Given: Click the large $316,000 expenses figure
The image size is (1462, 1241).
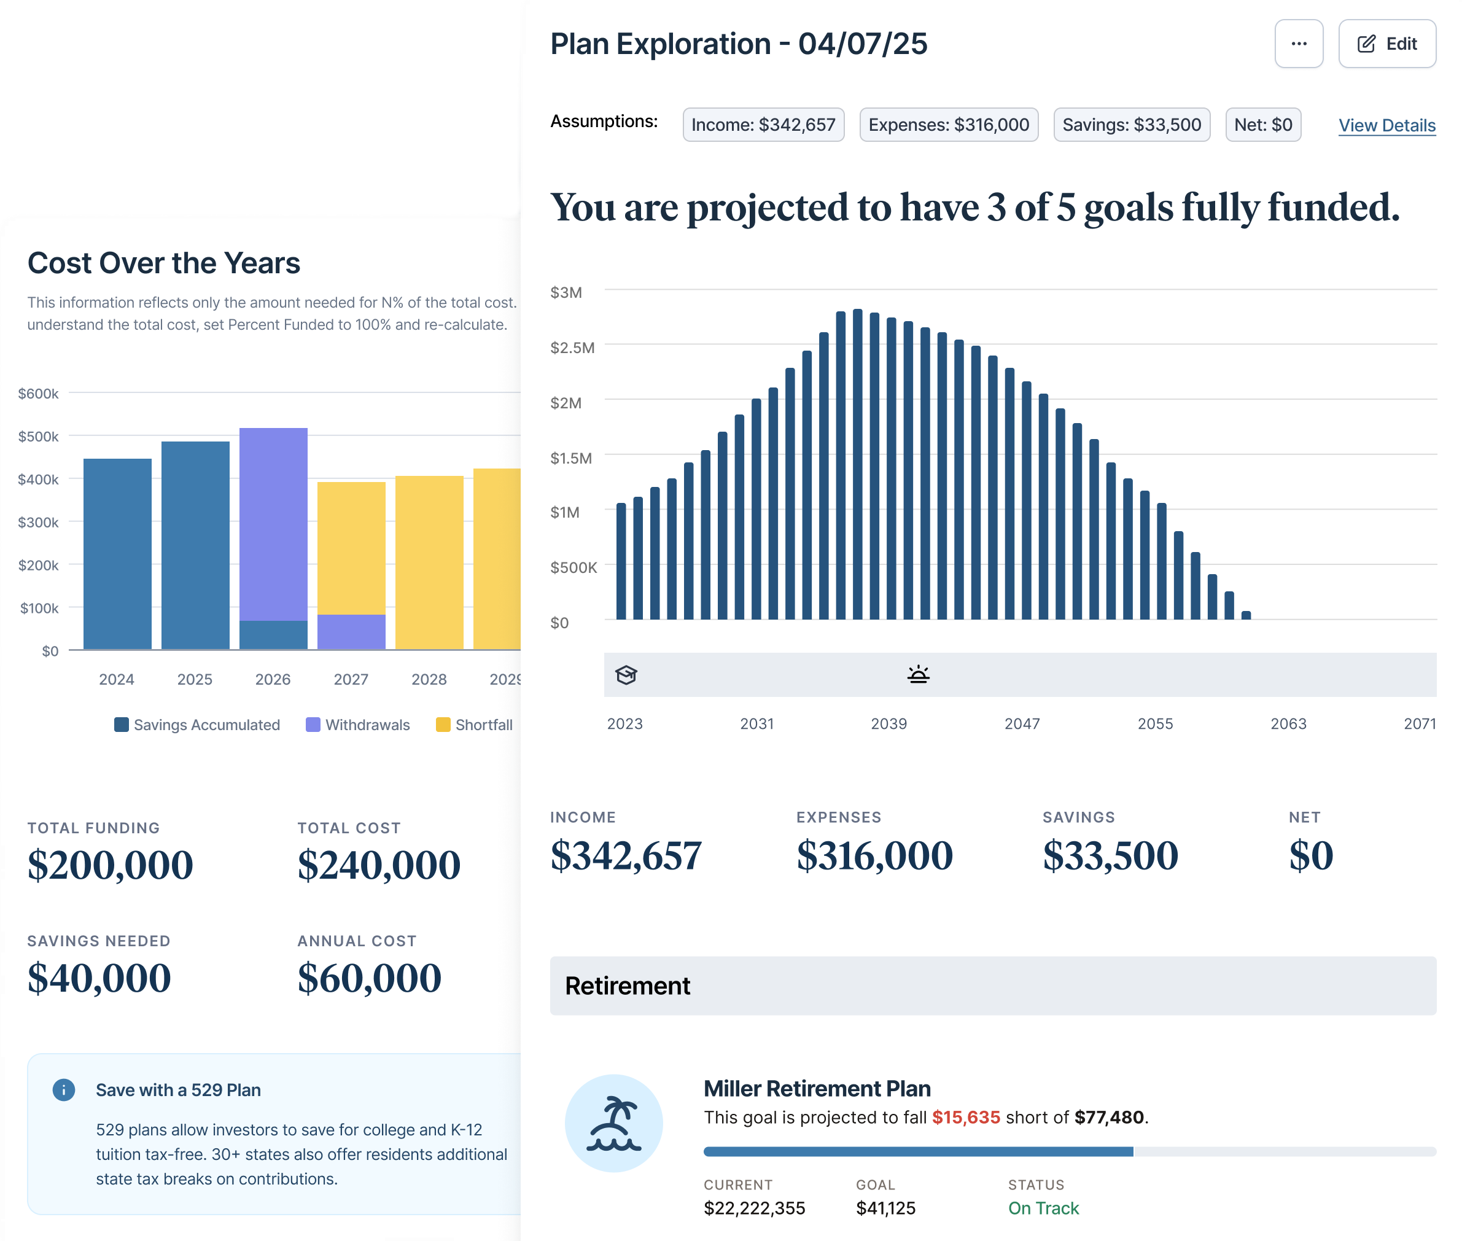Looking at the screenshot, I should [874, 856].
